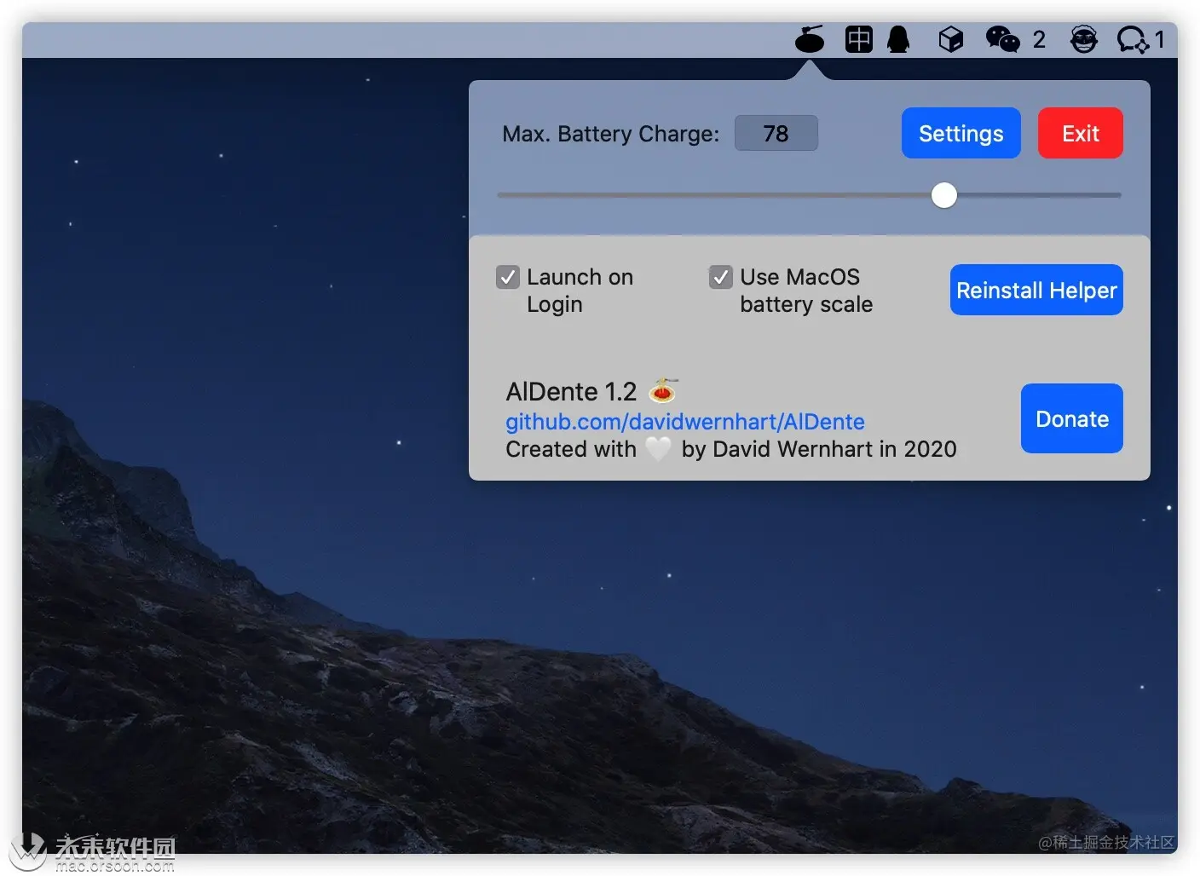This screenshot has width=1200, height=876.
Task: Click the sunglasses face menu bar icon
Action: [1083, 39]
